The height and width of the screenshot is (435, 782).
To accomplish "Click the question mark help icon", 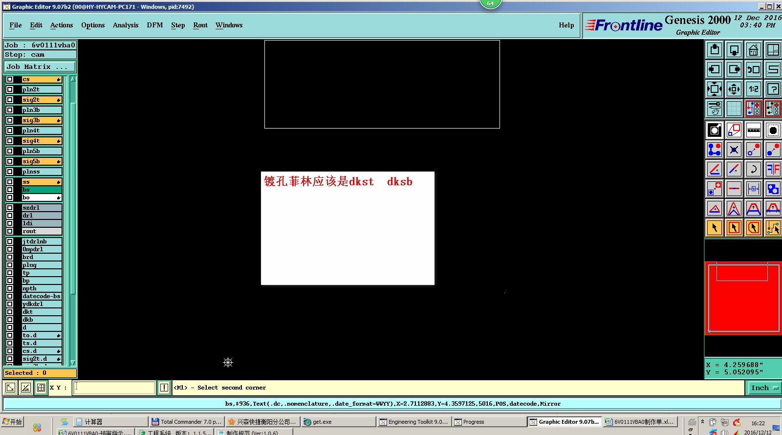I will (x=773, y=89).
